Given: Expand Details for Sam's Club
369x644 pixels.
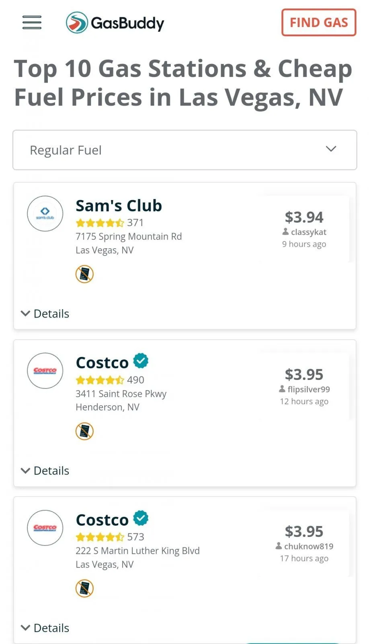Looking at the screenshot, I should [45, 314].
